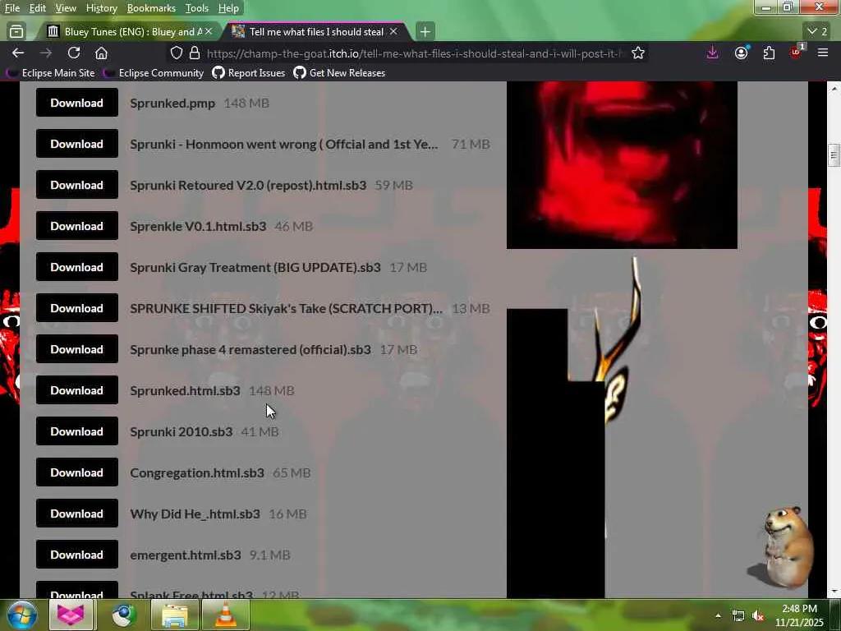This screenshot has width=841, height=631.
Task: Open the Eclipse Community bookmark
Action: click(x=154, y=73)
